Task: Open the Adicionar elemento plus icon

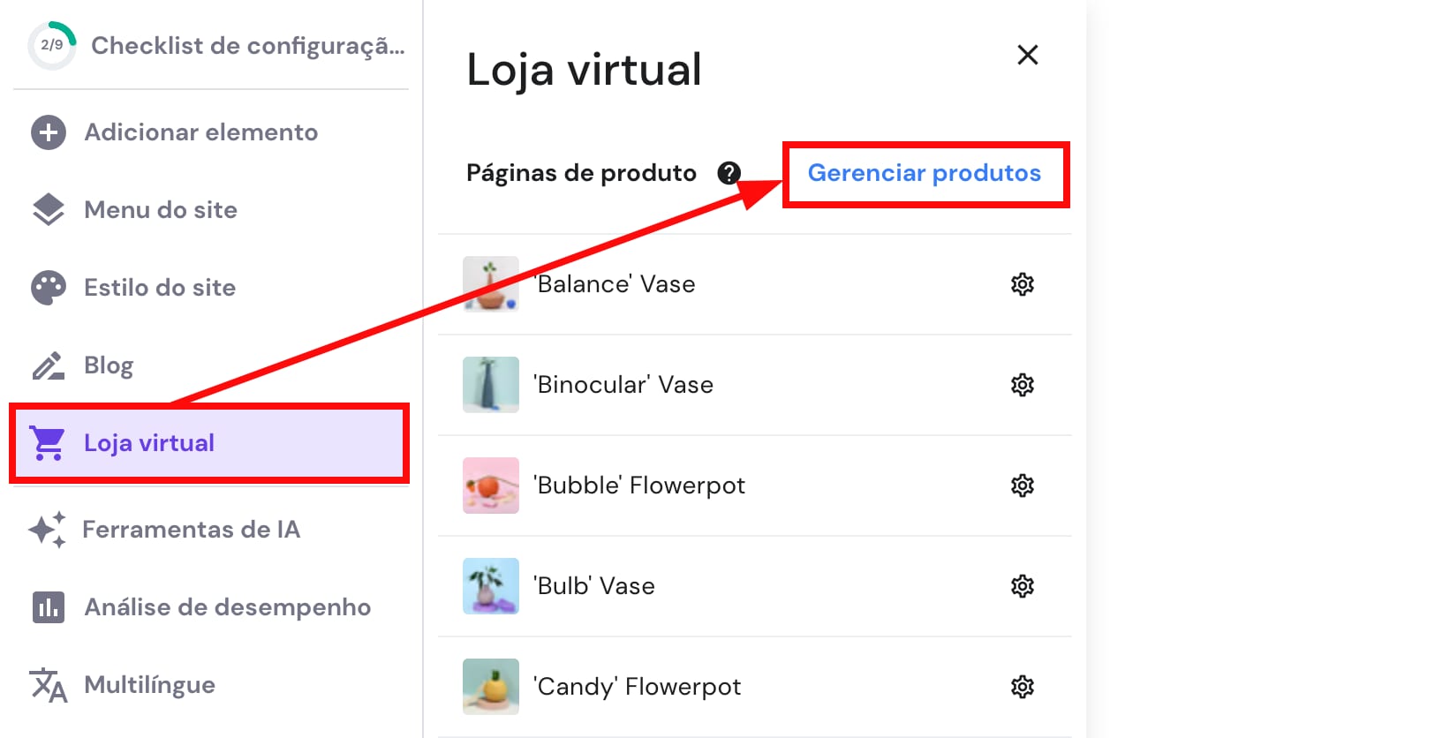Action: [x=47, y=132]
